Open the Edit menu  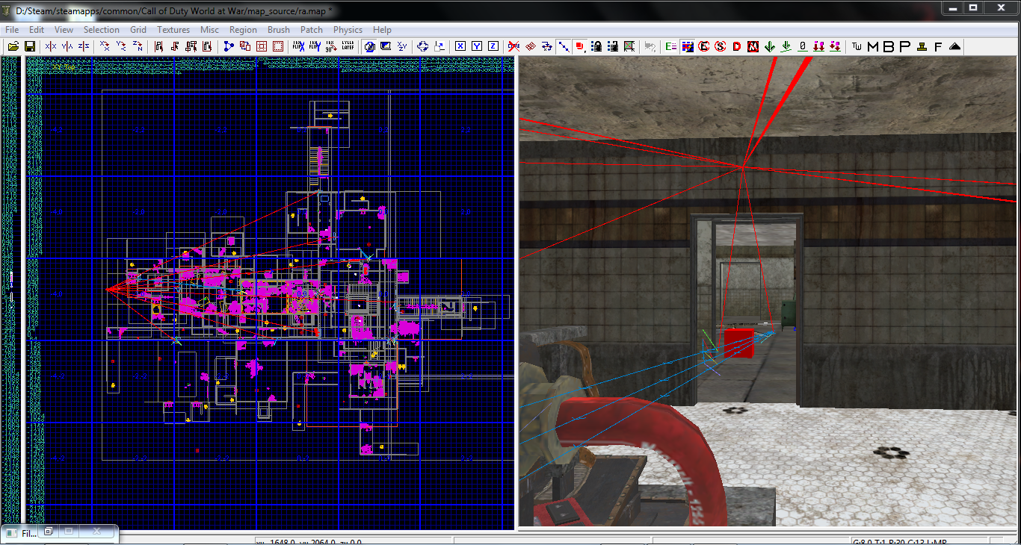coord(37,30)
